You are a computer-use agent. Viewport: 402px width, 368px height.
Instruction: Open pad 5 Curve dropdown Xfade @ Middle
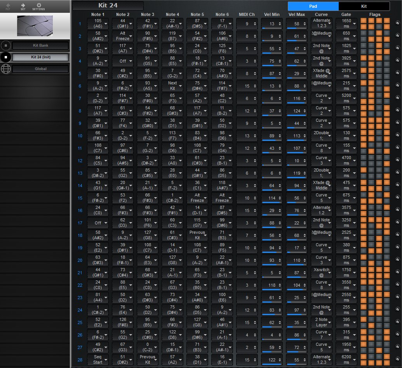[322, 73]
